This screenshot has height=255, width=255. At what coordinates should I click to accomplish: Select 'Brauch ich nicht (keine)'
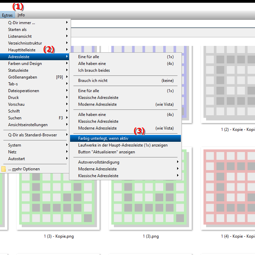click(125, 81)
